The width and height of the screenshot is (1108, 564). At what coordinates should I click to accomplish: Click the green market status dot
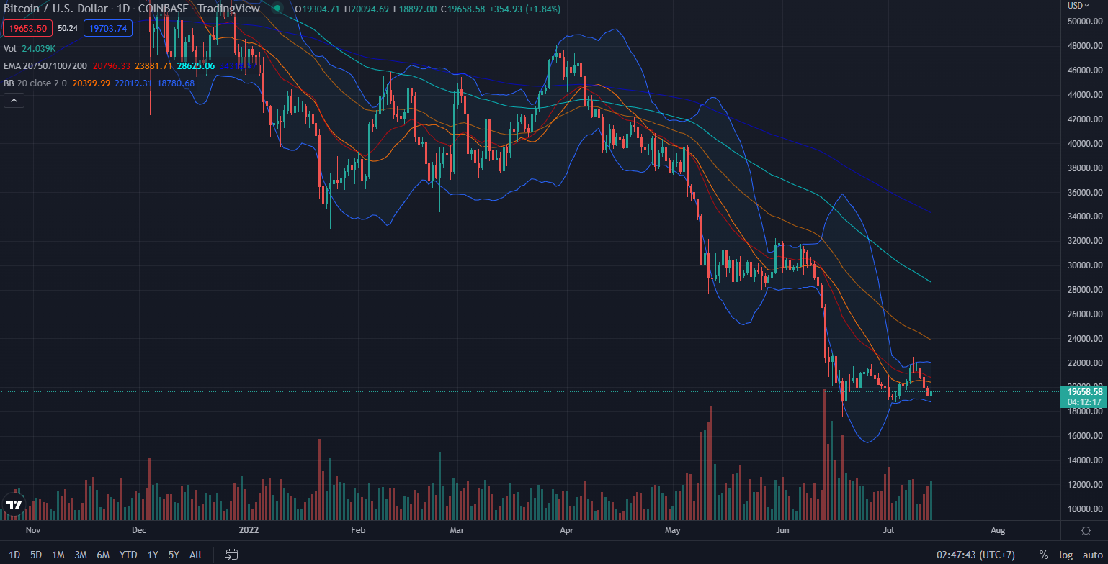click(277, 9)
